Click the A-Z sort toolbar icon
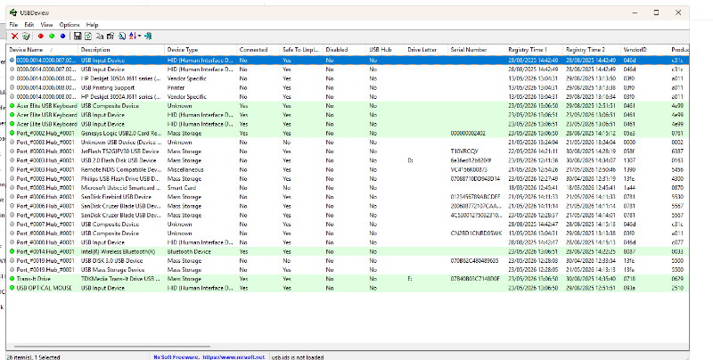The image size is (713, 360). [x=133, y=36]
